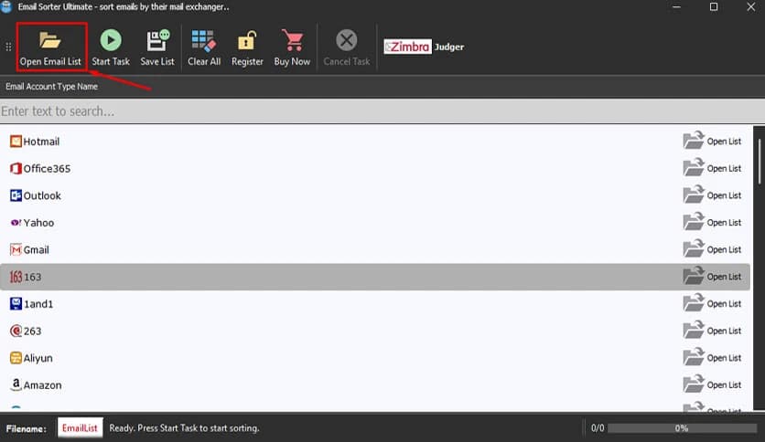The width and height of the screenshot is (765, 442).
Task: Open the Zimbra Judger tool
Action: point(424,47)
